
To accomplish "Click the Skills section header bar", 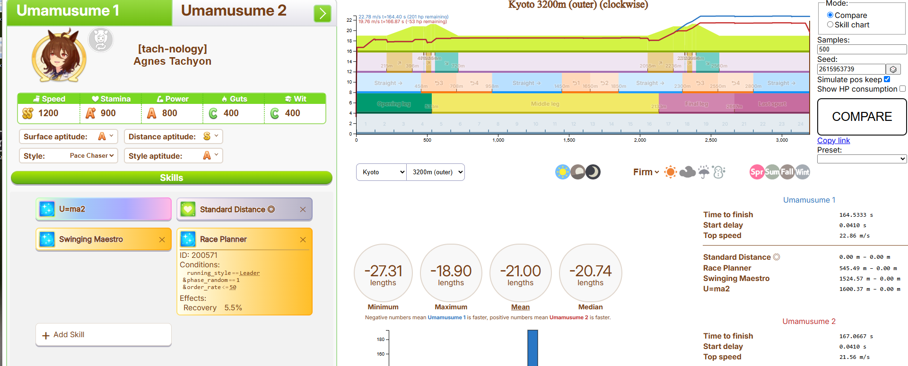I will [x=172, y=178].
